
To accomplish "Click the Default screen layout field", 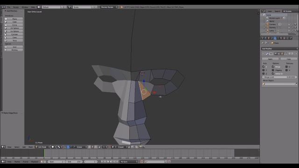I will pos(51,7).
